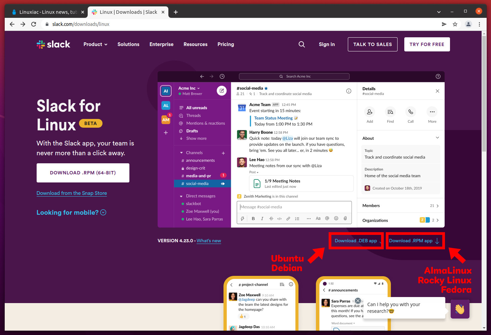The width and height of the screenshot is (491, 335).
Task: Click the More icon in the Details panel
Action: [x=432, y=112]
